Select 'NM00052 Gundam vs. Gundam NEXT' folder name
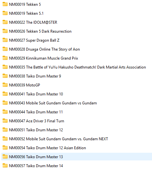 click(59, 139)
